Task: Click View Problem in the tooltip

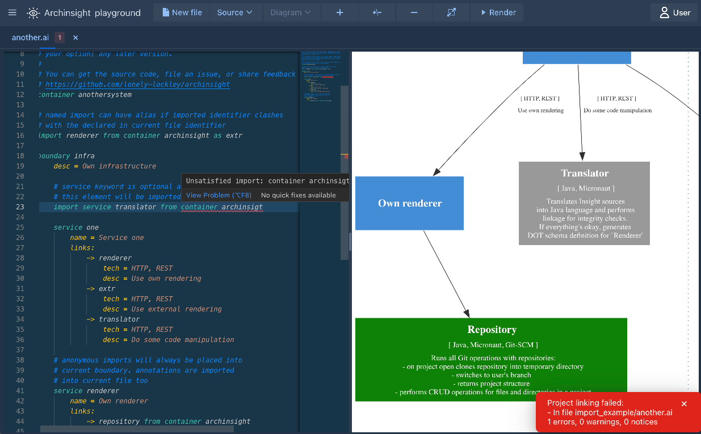Action: tap(219, 195)
